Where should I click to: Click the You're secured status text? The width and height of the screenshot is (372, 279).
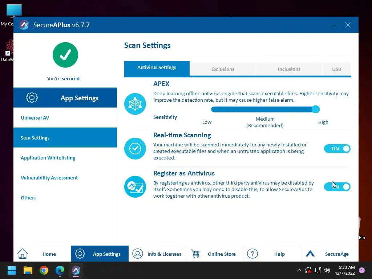pyautogui.click(x=63, y=78)
